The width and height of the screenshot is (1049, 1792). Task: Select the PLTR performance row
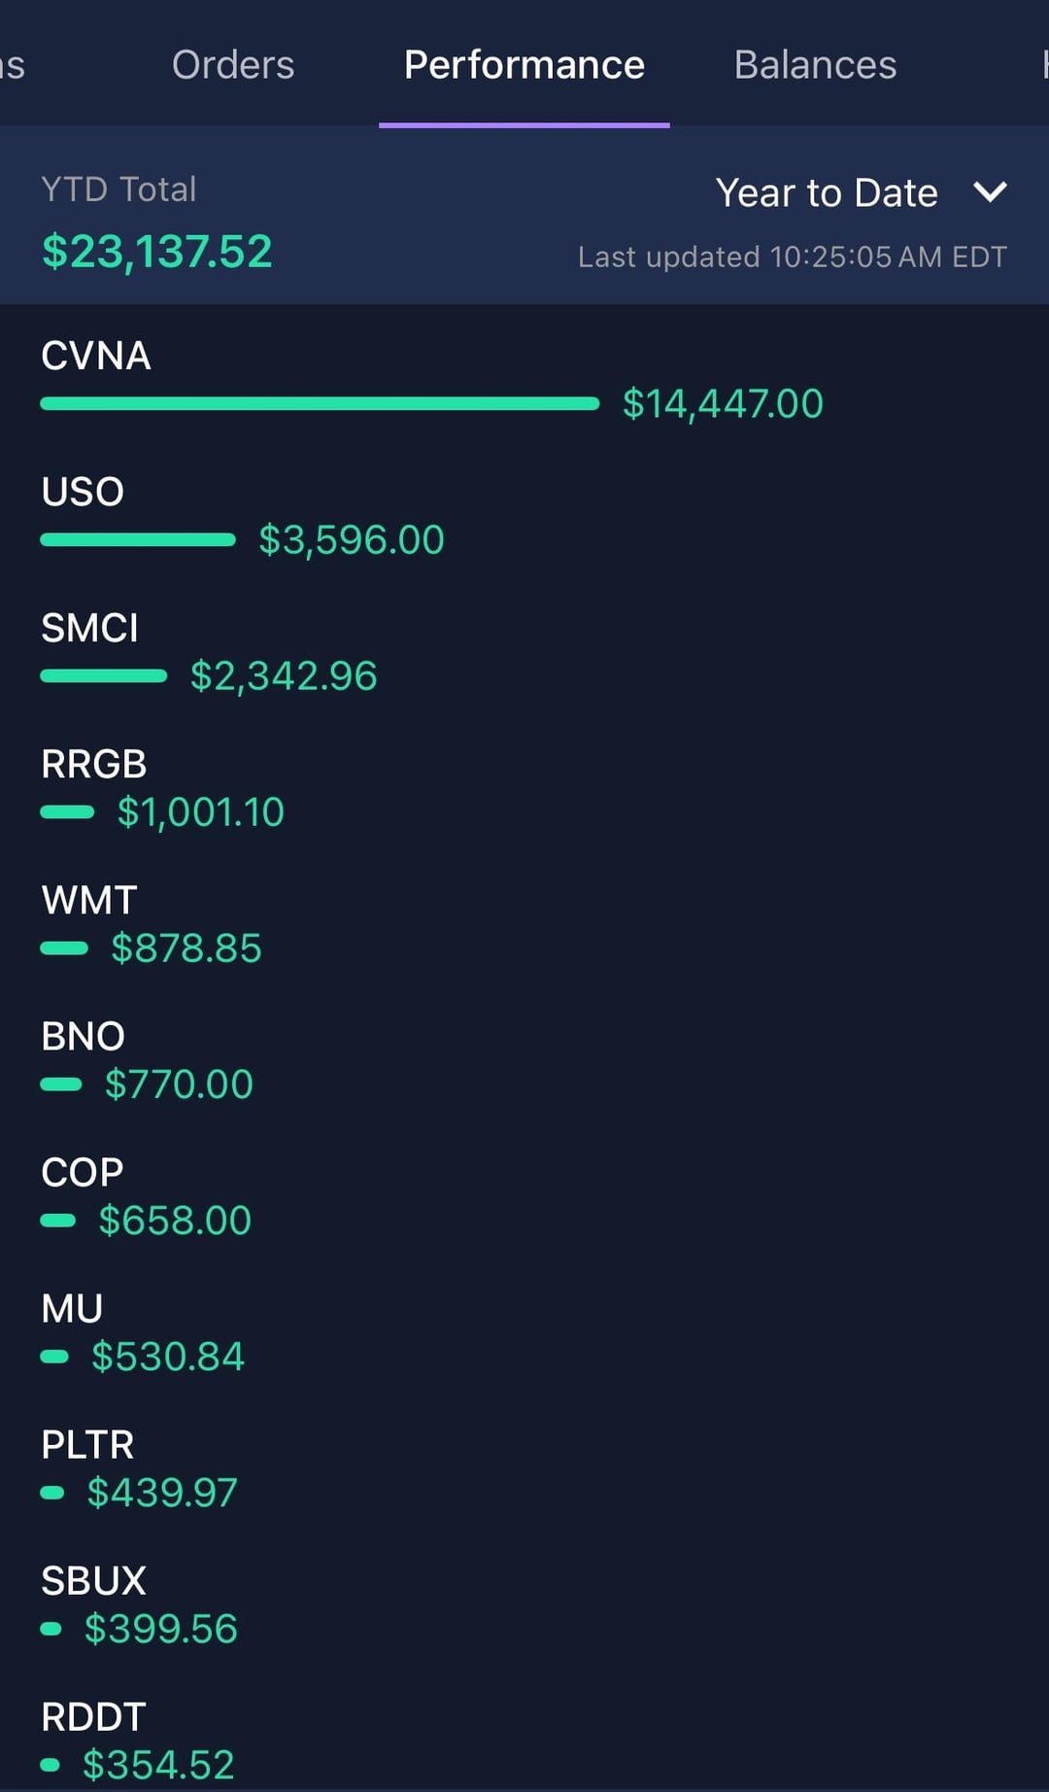(87, 1444)
